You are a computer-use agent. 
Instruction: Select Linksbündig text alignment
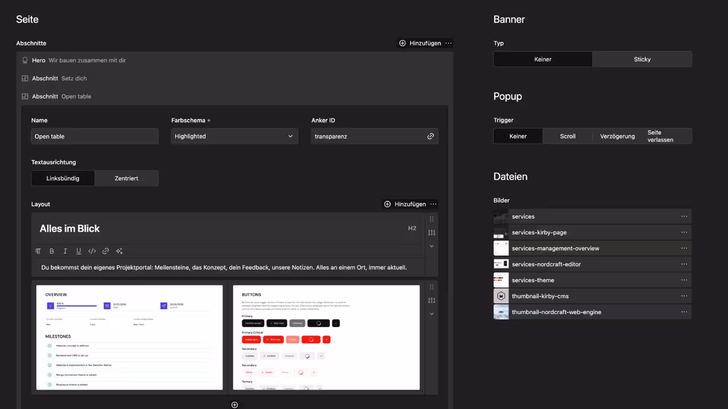[x=63, y=178]
